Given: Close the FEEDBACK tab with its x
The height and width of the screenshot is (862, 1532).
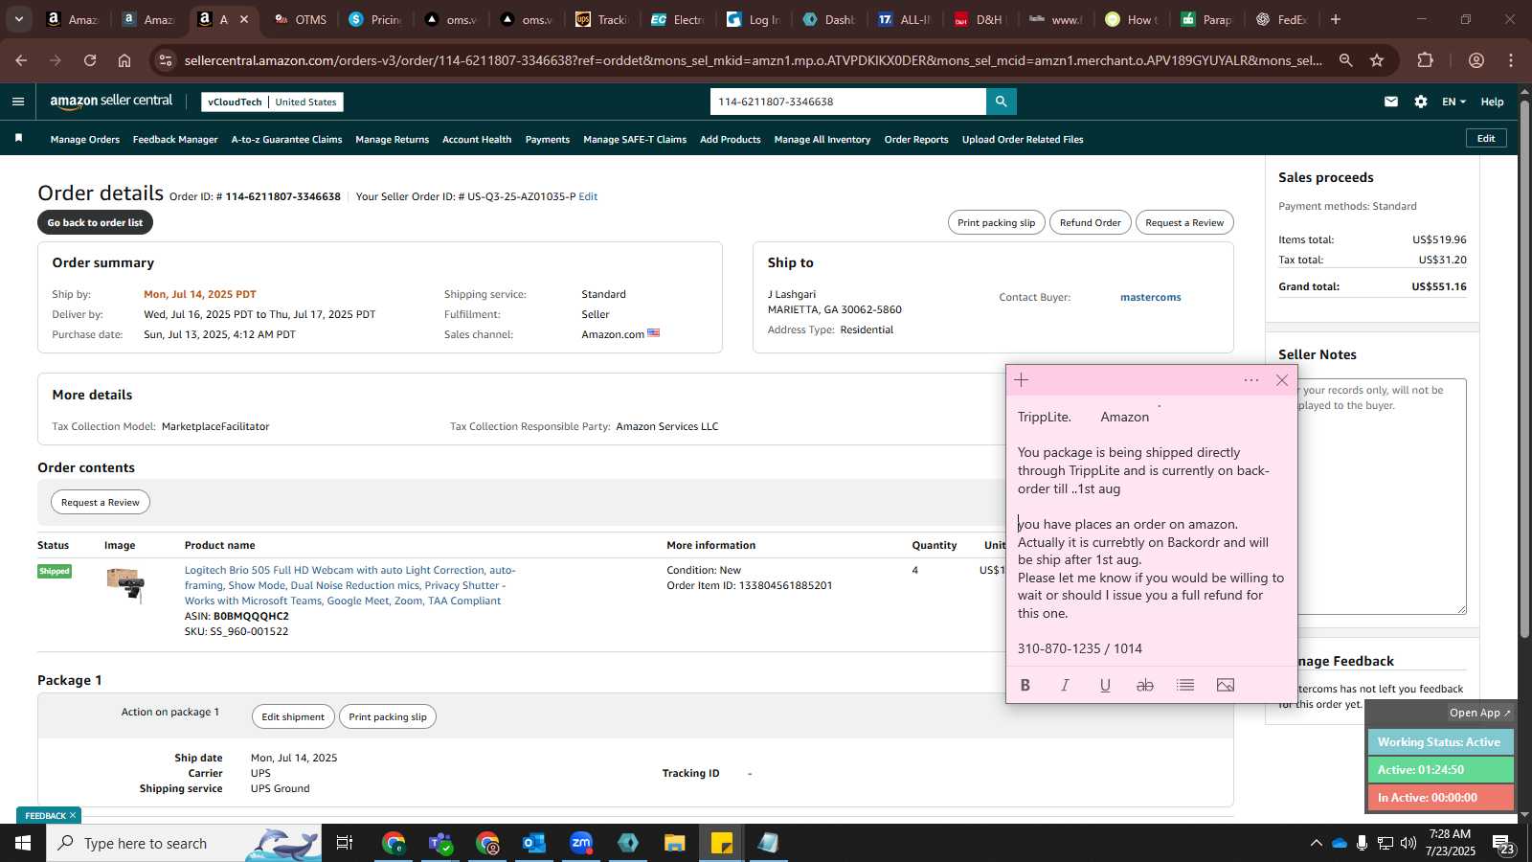Looking at the screenshot, I should (73, 816).
